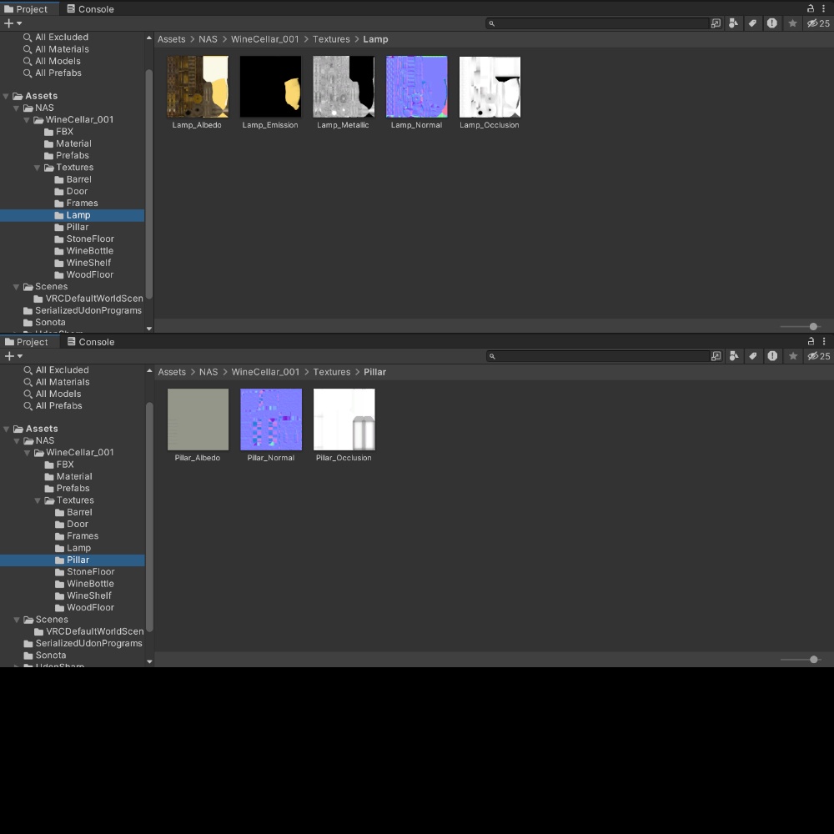The height and width of the screenshot is (834, 834).
Task: Click Textures breadcrumb in upper panel path
Action: pos(331,39)
